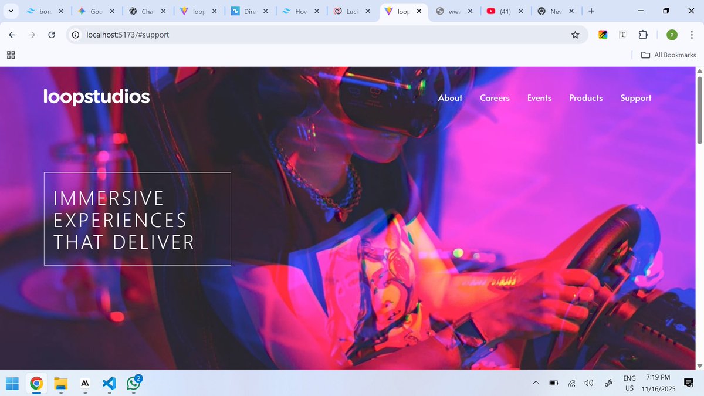Screen dimensions: 704x396
Task: Switch to the YouTube tab
Action: 502,11
